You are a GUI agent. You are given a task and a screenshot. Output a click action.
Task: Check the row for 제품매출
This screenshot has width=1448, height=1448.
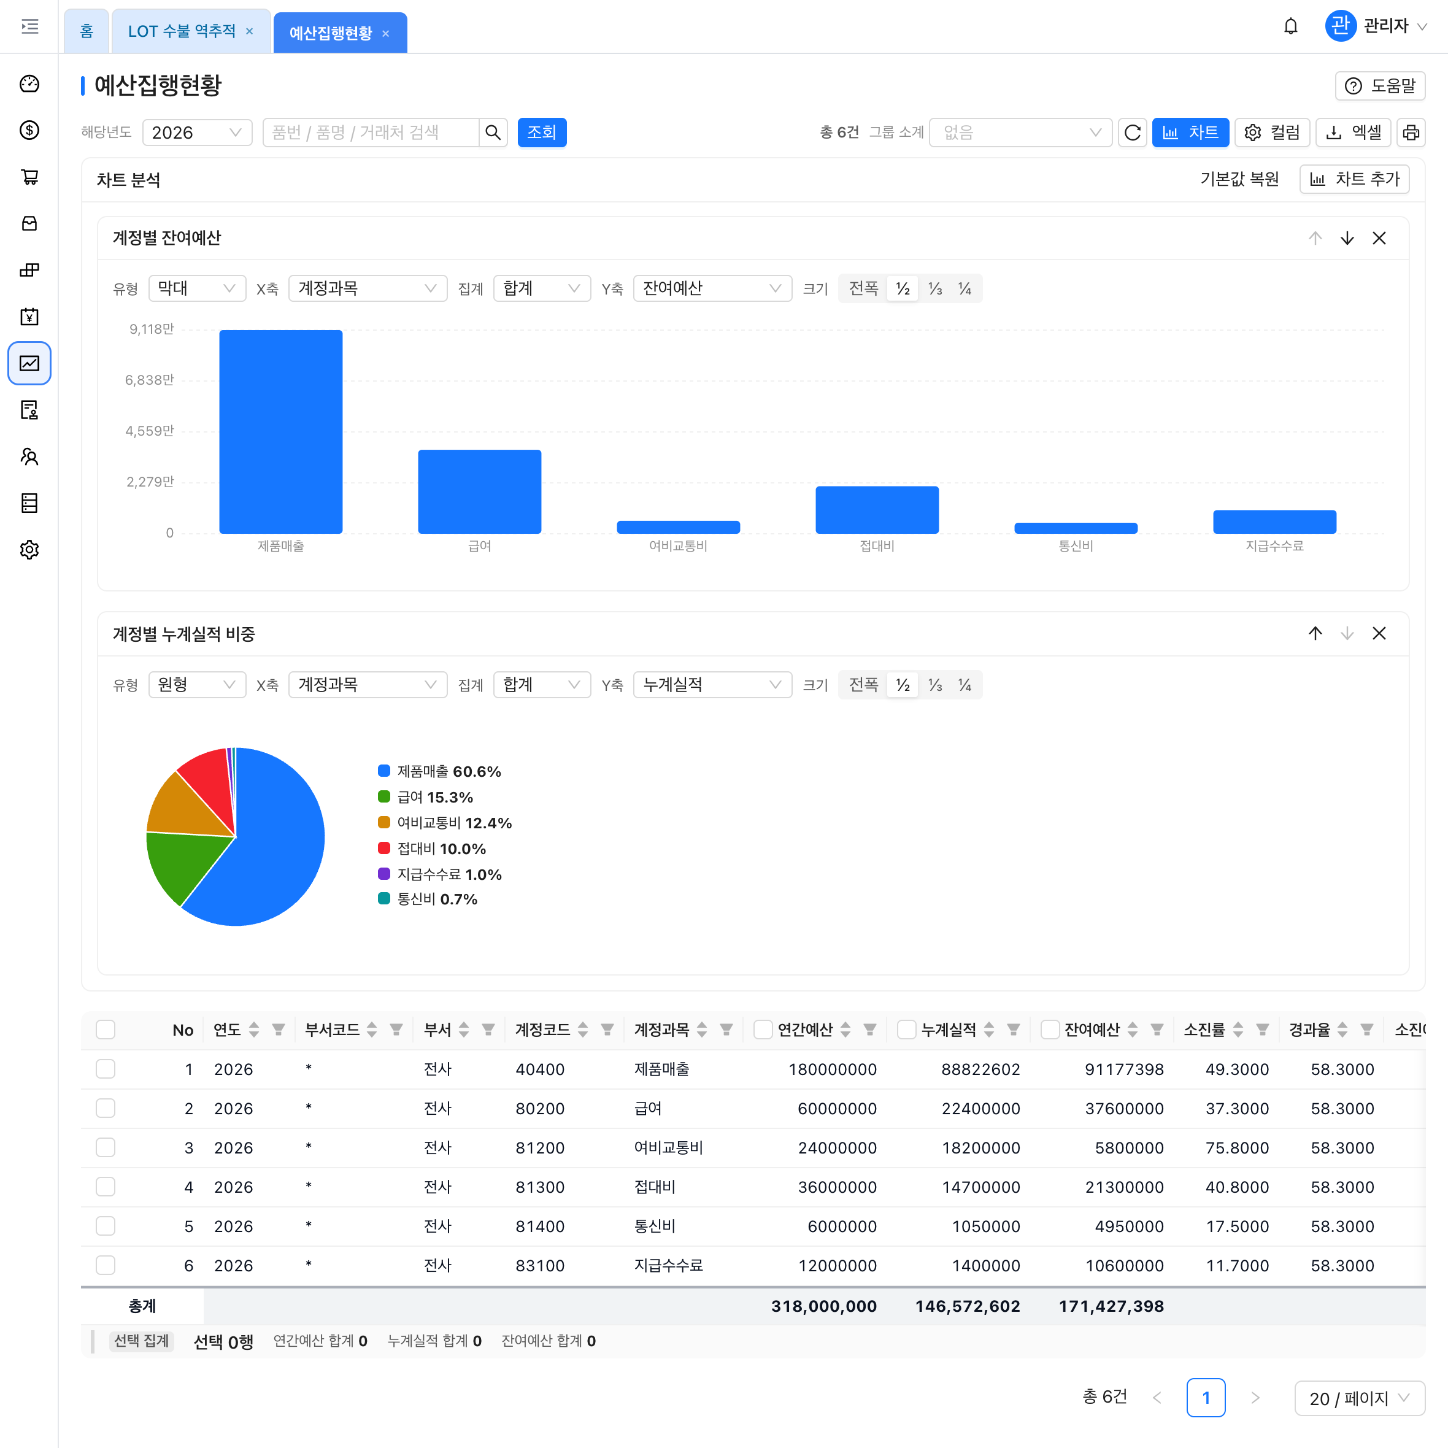[106, 1069]
